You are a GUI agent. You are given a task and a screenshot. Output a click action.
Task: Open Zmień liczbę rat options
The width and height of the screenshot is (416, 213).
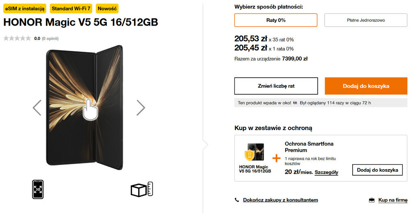pos(276,86)
